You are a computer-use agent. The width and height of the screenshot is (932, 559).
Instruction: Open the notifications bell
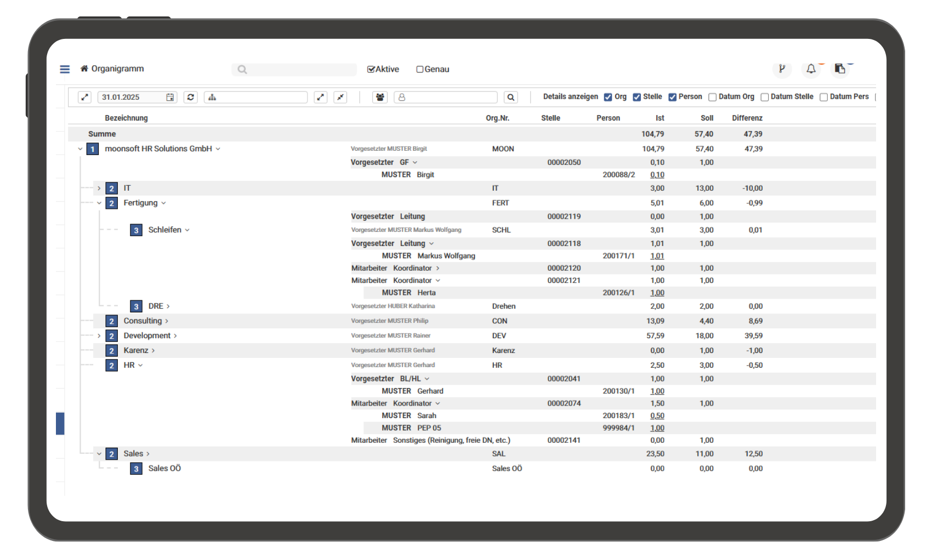pos(811,69)
